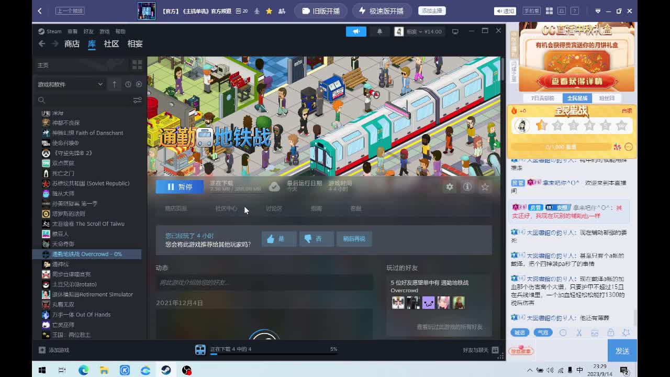Switch Steam to Big Picture mode icon
This screenshot has width=670, height=377.
455,31
